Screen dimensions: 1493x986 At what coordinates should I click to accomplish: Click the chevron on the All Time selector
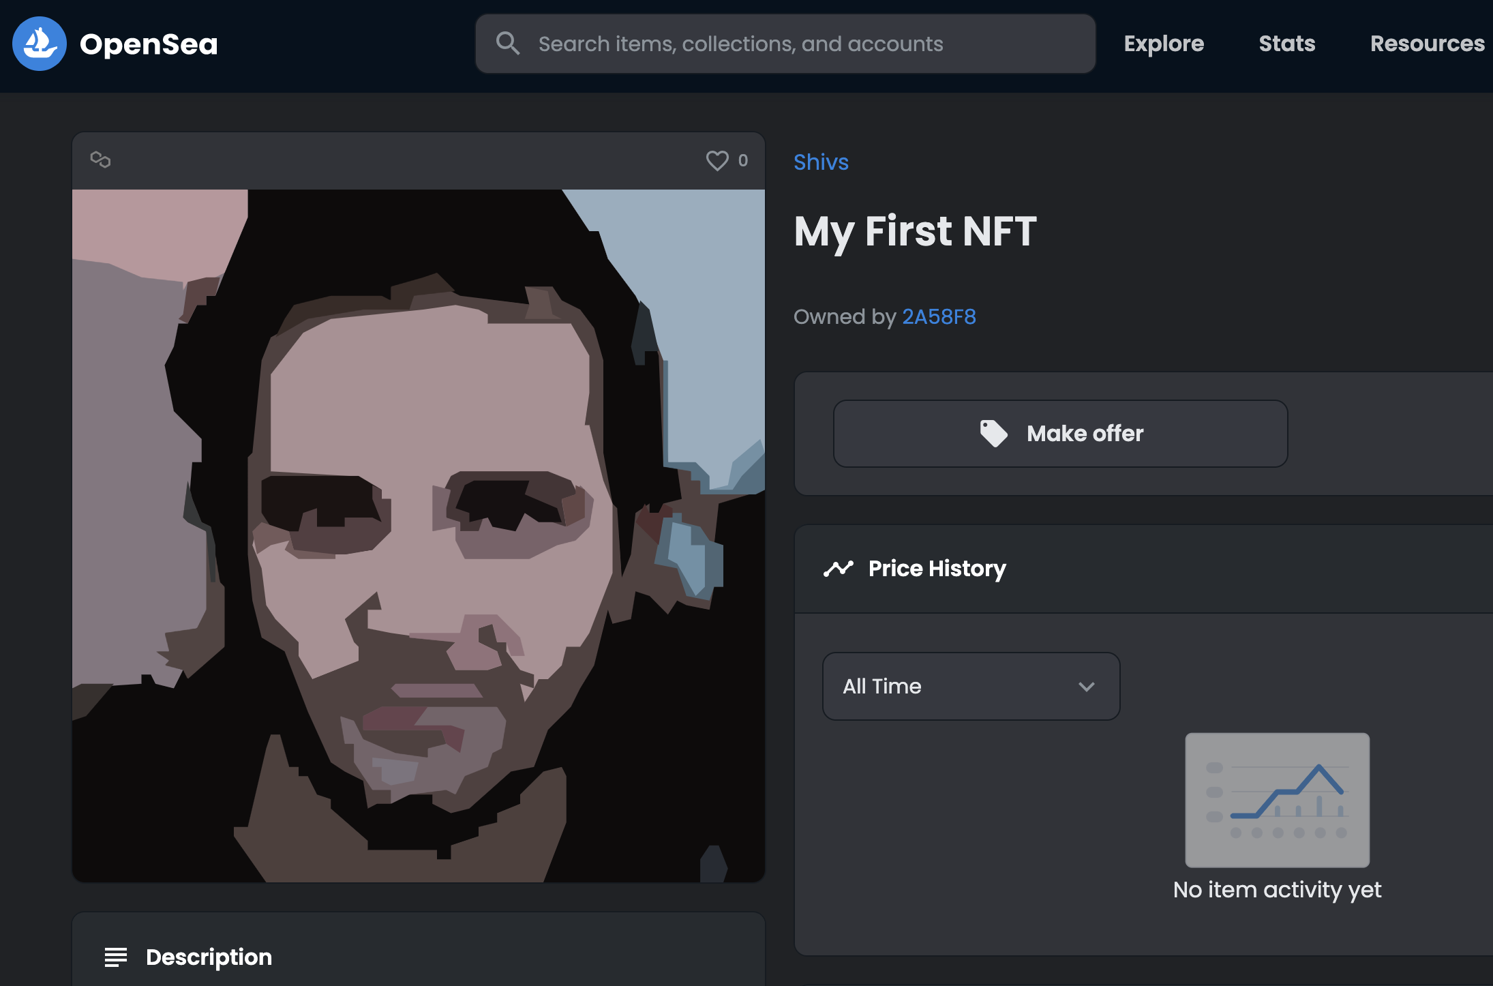(x=1087, y=686)
